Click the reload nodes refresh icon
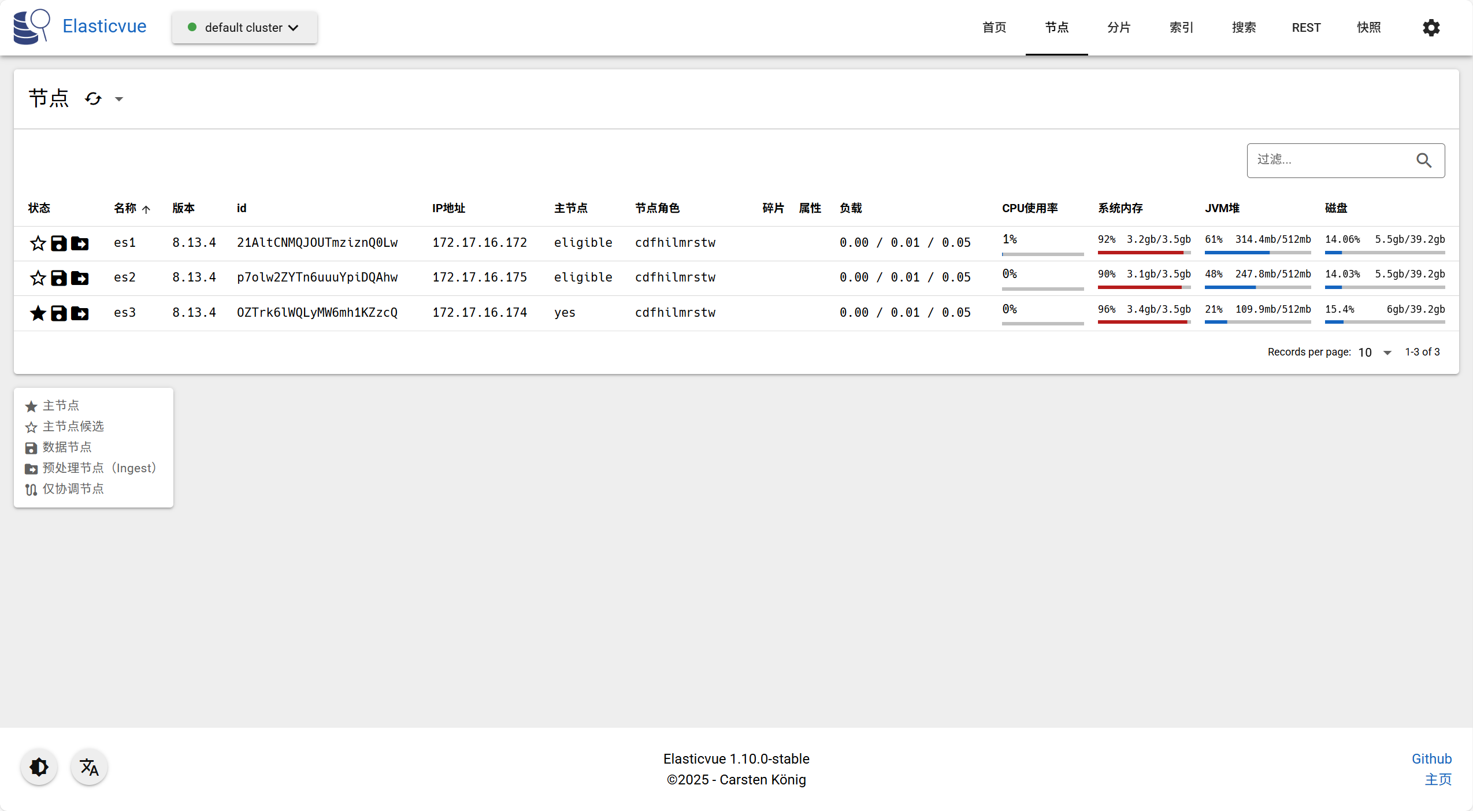 [93, 99]
